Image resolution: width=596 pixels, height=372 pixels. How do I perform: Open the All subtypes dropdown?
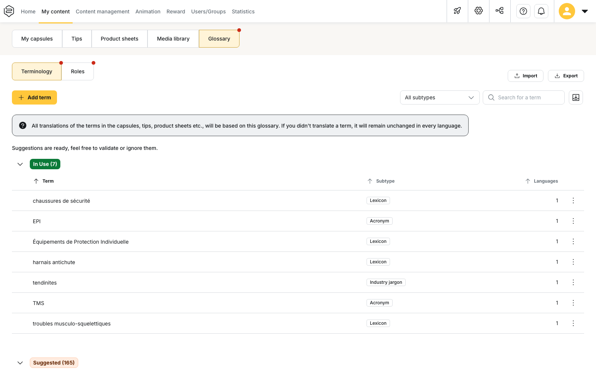440,97
